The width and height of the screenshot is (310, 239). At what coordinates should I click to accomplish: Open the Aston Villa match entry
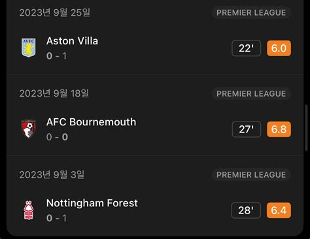[x=155, y=48]
